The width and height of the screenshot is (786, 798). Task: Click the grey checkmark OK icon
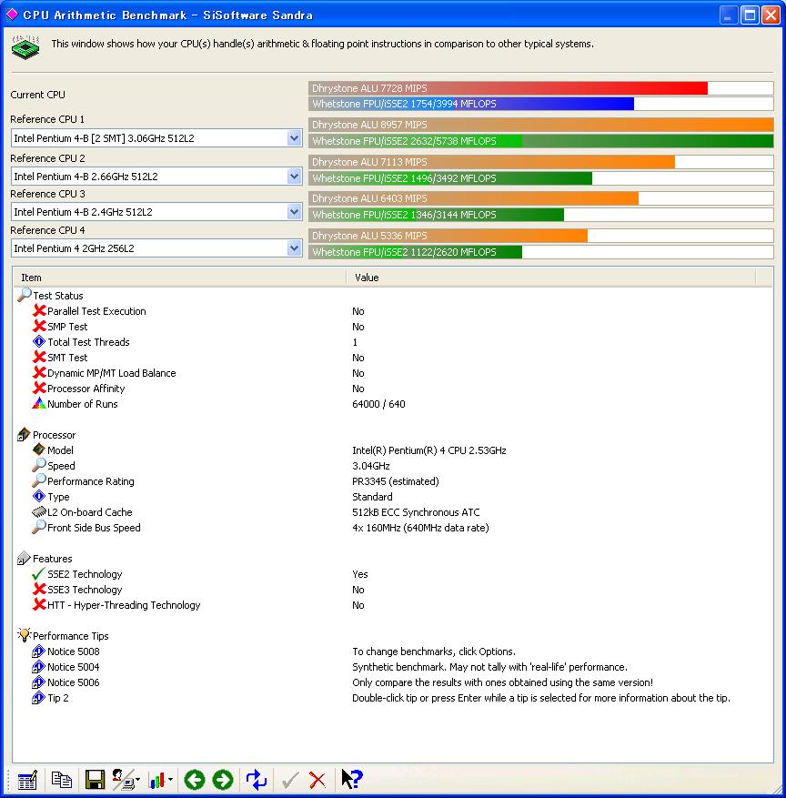[x=290, y=779]
